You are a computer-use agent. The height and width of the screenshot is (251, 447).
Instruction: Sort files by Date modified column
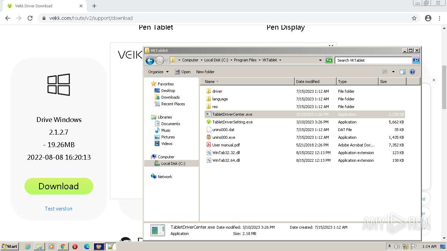coord(315,82)
